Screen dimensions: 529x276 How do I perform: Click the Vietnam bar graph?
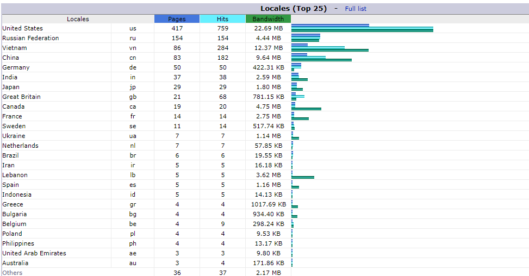pyautogui.click(x=330, y=48)
